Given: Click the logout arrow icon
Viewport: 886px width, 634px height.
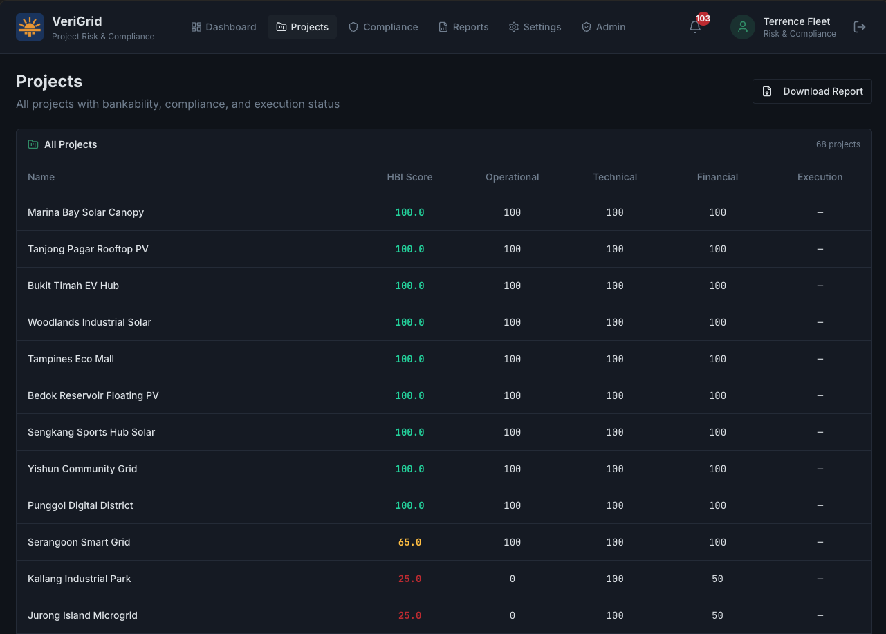Looking at the screenshot, I should (x=860, y=27).
